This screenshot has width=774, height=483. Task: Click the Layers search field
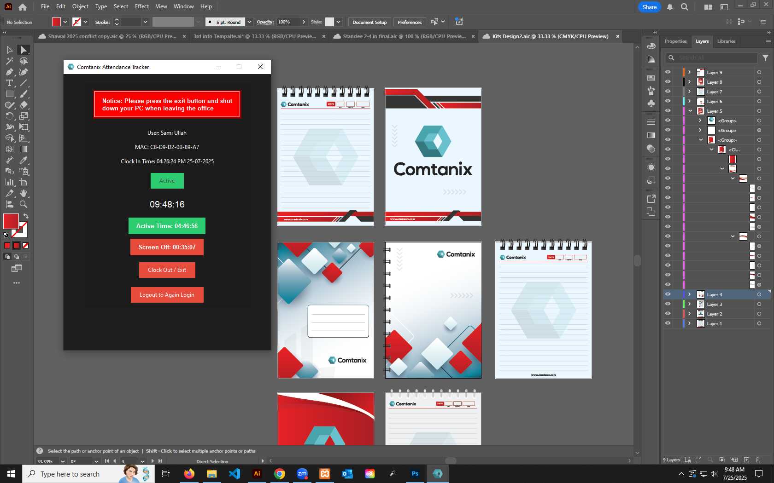click(712, 57)
